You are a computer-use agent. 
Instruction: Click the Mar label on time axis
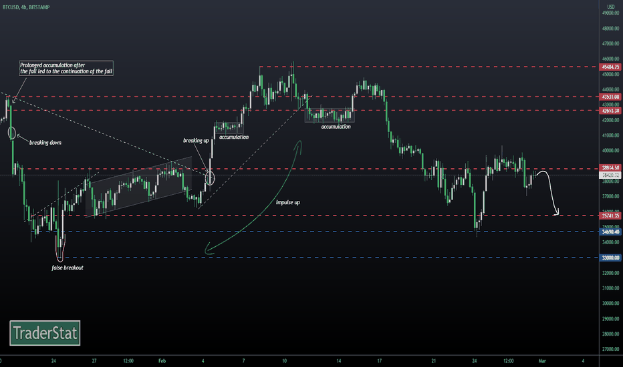tap(542, 361)
